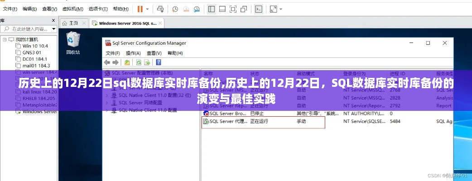Viewport: 472px width, 181px height.
Task: Switch to Unity mode icon
Action: [x=244, y=9]
